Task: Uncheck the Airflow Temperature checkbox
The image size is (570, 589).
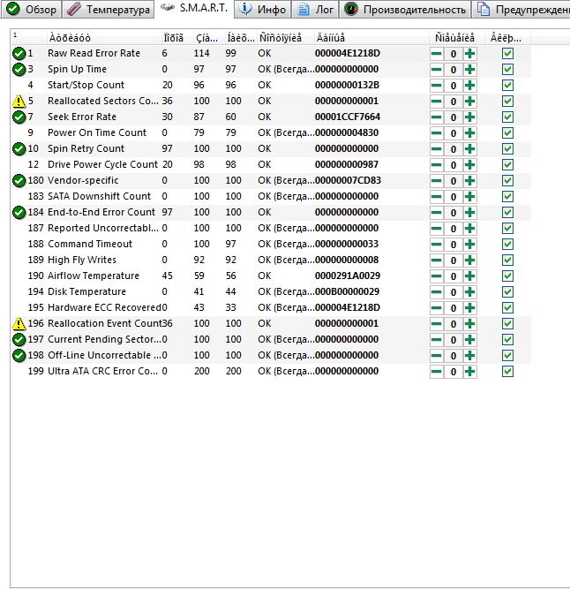Action: coord(507,276)
